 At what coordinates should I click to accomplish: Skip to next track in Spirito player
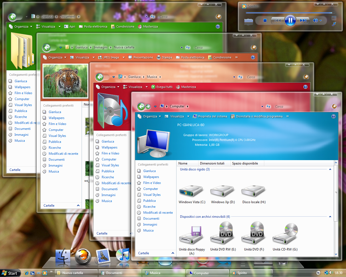coord(303,20)
